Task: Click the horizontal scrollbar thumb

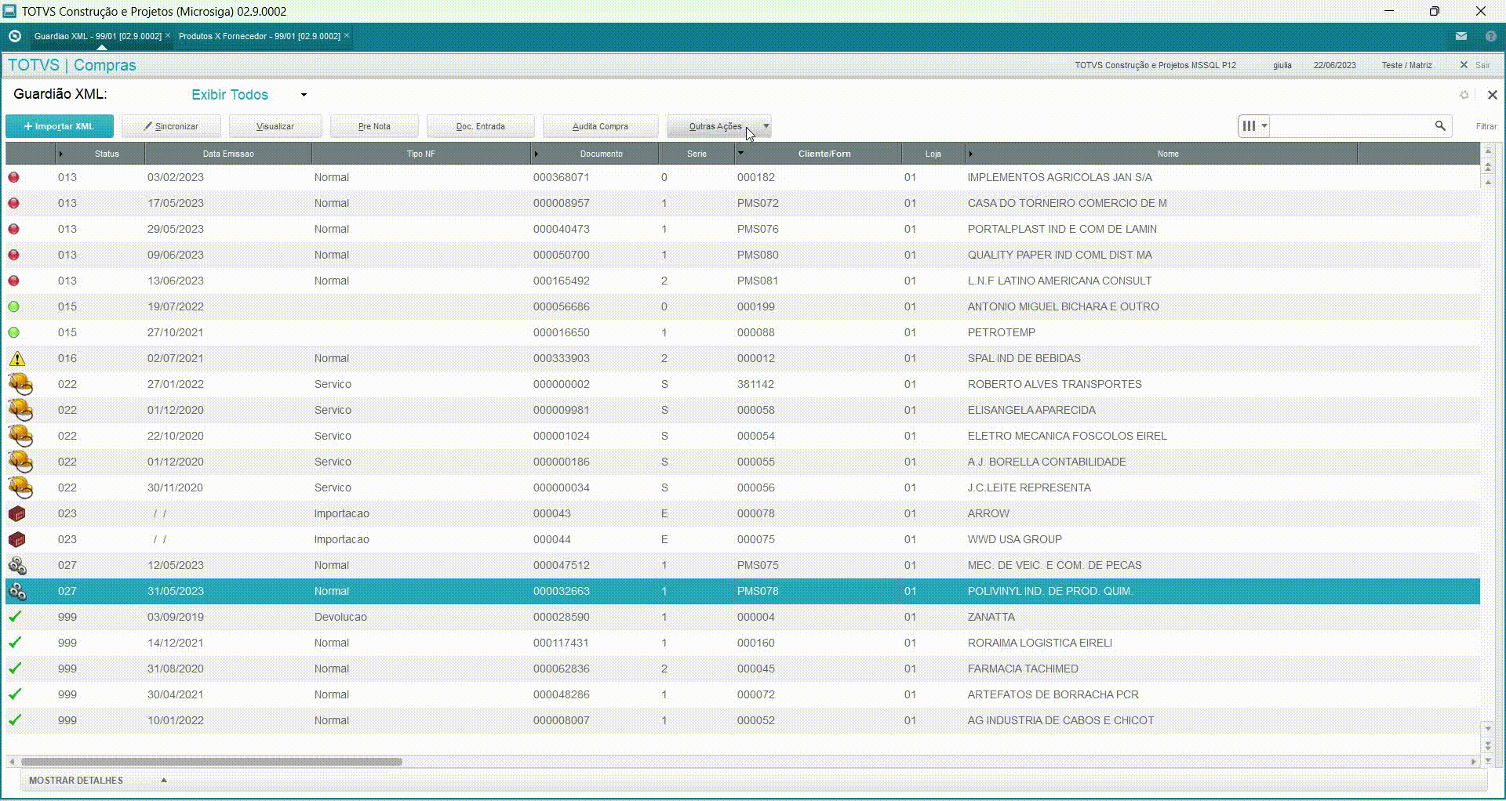Action: tap(211, 761)
